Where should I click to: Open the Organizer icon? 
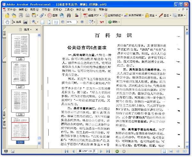click(x=34, y=15)
